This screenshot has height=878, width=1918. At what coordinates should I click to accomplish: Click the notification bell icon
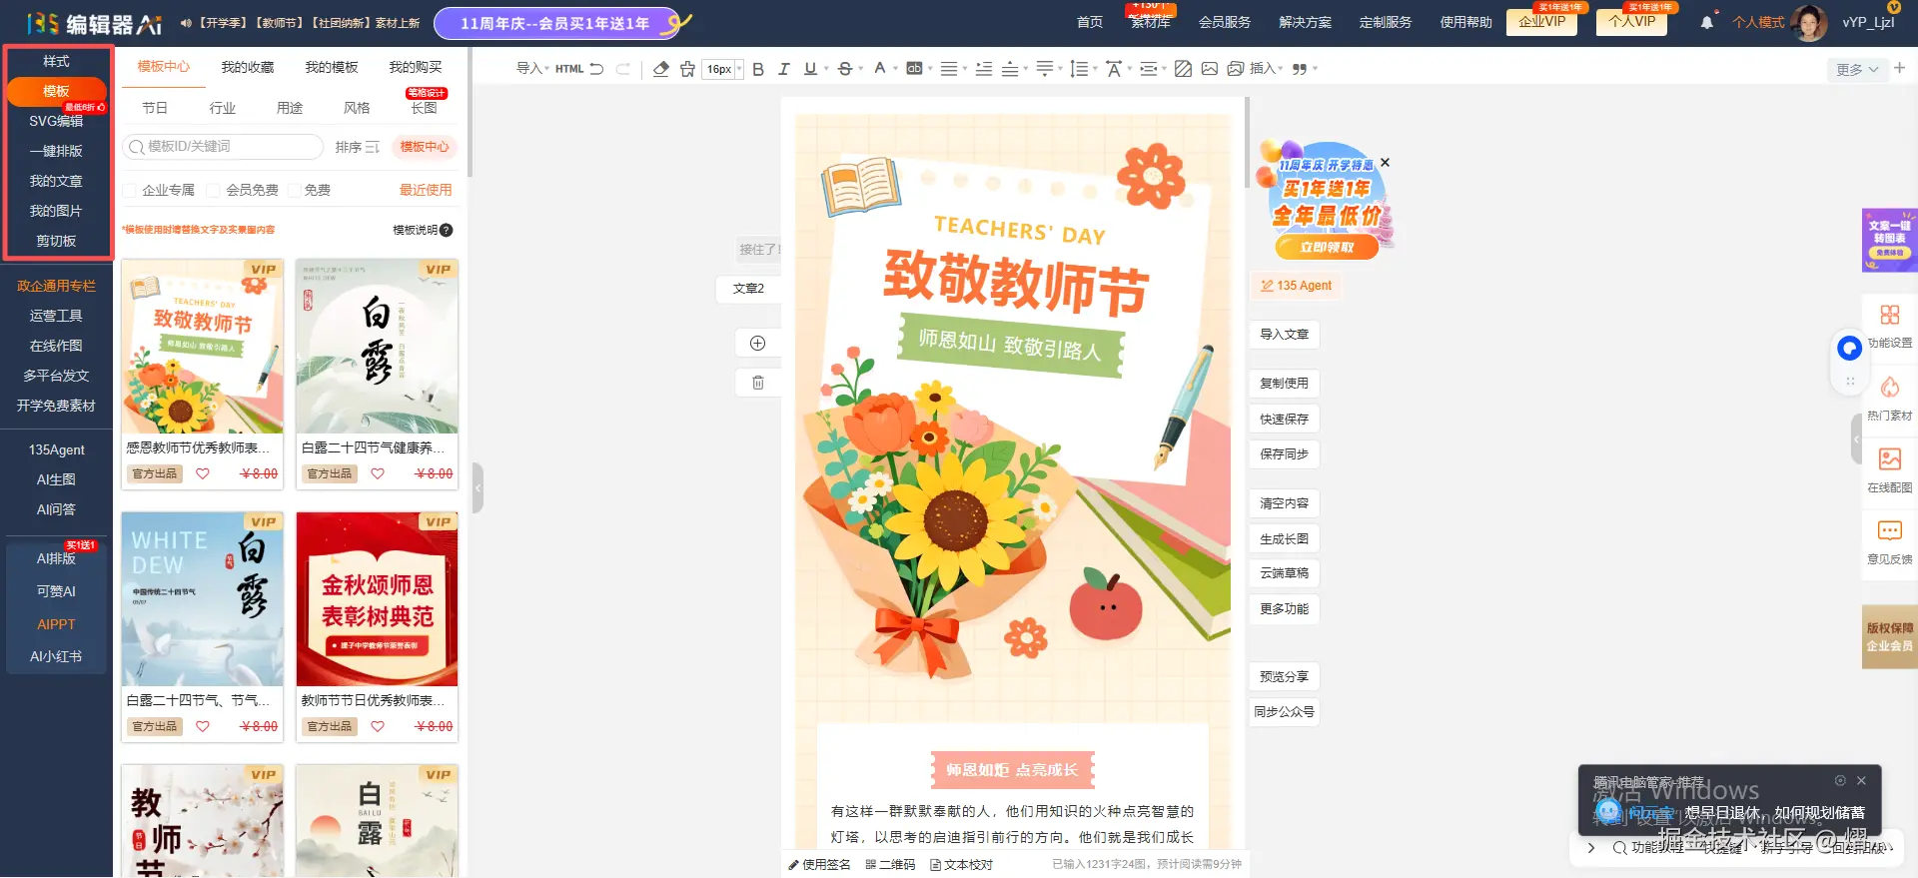tap(1707, 22)
